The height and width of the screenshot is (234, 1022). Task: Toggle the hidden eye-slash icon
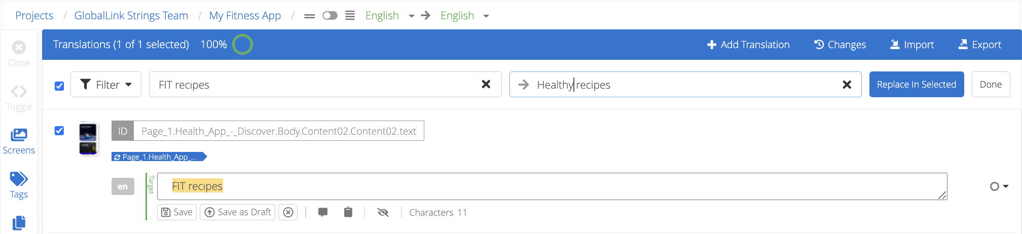tap(383, 212)
